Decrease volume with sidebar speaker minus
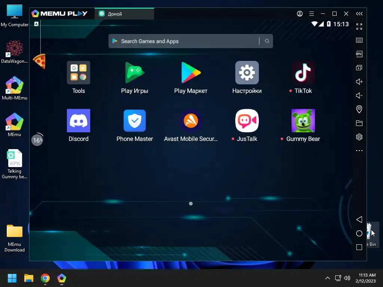Screen dimensions: 383x287 [x=359, y=95]
